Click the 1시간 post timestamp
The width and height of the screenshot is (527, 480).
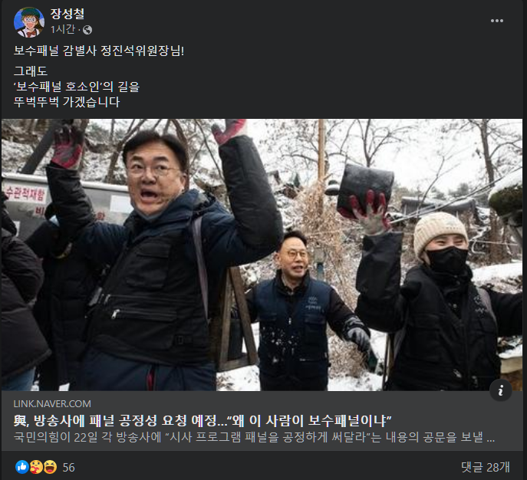62,30
